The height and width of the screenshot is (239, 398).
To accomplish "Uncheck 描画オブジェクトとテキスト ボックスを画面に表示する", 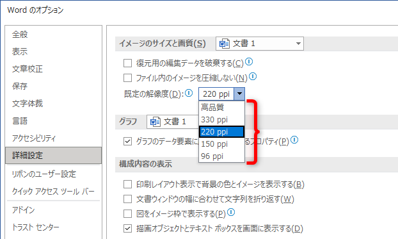I will pos(127,229).
